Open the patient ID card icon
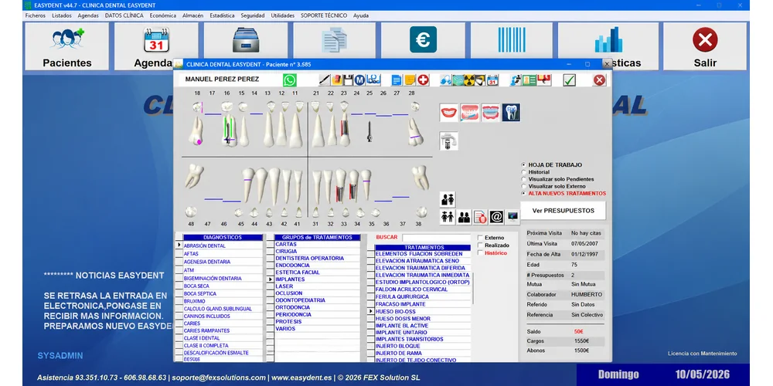773x386 pixels. [529, 80]
